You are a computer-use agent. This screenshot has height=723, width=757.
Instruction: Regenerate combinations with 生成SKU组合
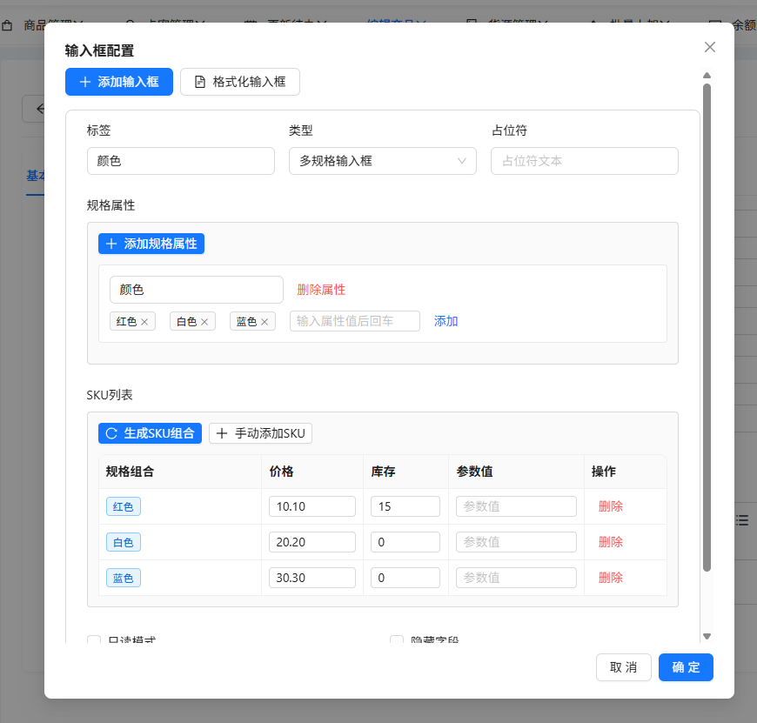tap(151, 433)
